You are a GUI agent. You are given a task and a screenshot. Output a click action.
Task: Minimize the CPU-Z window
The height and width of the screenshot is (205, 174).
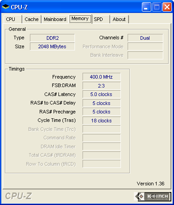point(146,7)
